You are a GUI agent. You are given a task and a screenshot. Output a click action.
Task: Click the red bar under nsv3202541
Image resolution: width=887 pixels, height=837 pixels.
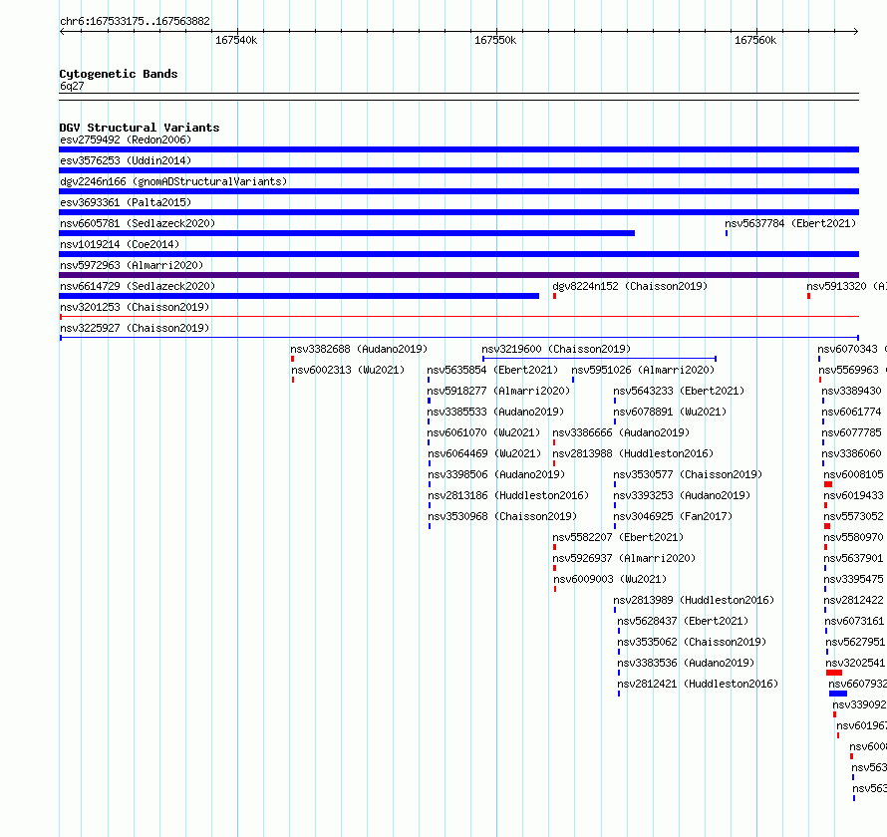tap(834, 673)
